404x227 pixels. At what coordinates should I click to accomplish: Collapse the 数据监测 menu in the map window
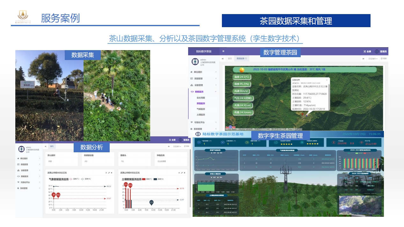(203, 92)
